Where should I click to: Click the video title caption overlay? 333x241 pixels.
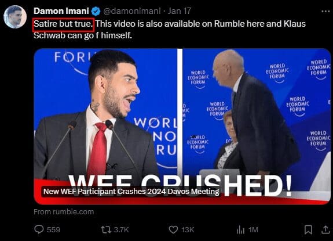131,192
